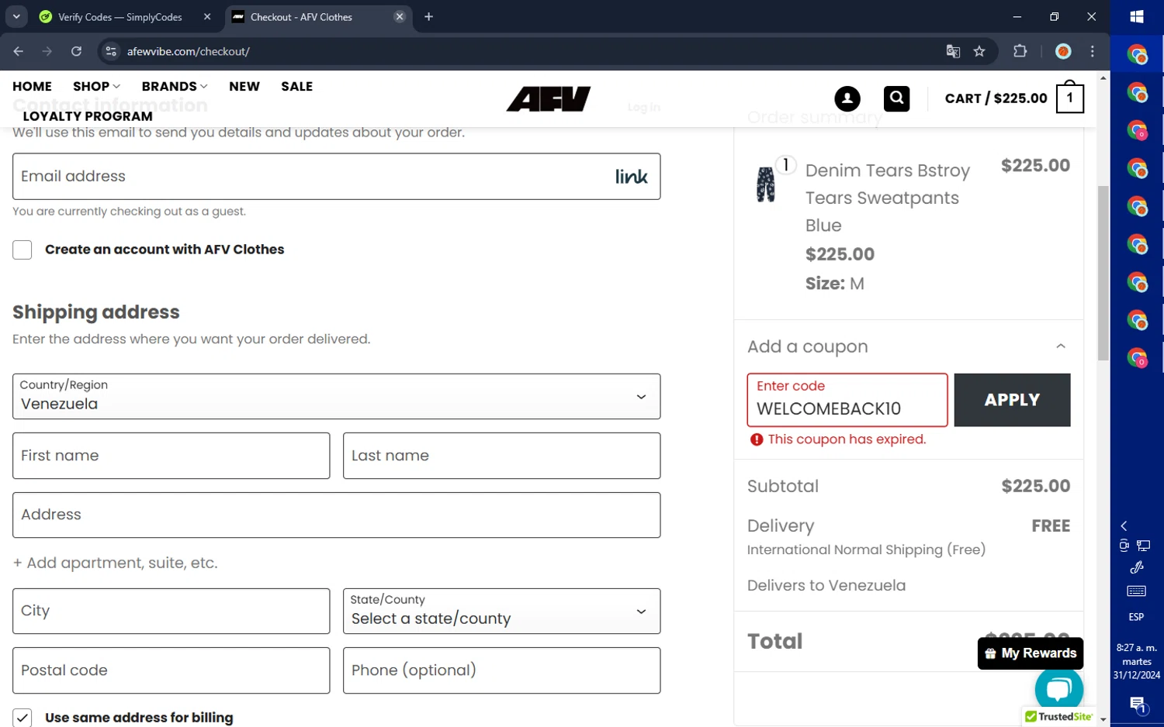Click International Normal Shipping (Free) text
This screenshot has height=727, width=1164.
tap(866, 550)
